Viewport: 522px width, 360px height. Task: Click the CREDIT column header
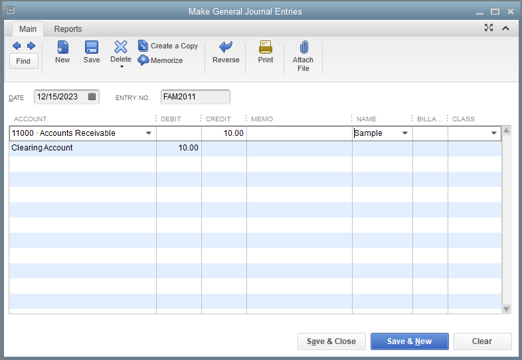[218, 119]
